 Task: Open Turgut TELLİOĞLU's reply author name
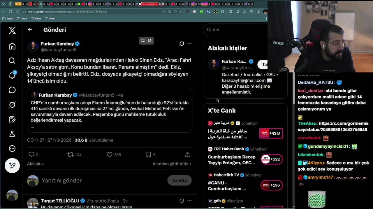tap(60, 201)
